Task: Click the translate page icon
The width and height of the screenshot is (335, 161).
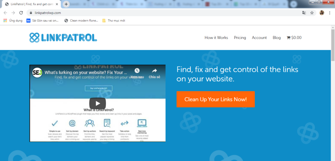Action: 304,13
